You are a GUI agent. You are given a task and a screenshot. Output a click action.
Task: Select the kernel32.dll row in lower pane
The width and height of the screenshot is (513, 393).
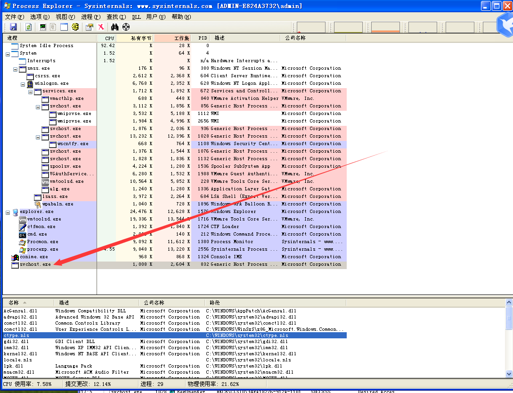(x=175, y=354)
